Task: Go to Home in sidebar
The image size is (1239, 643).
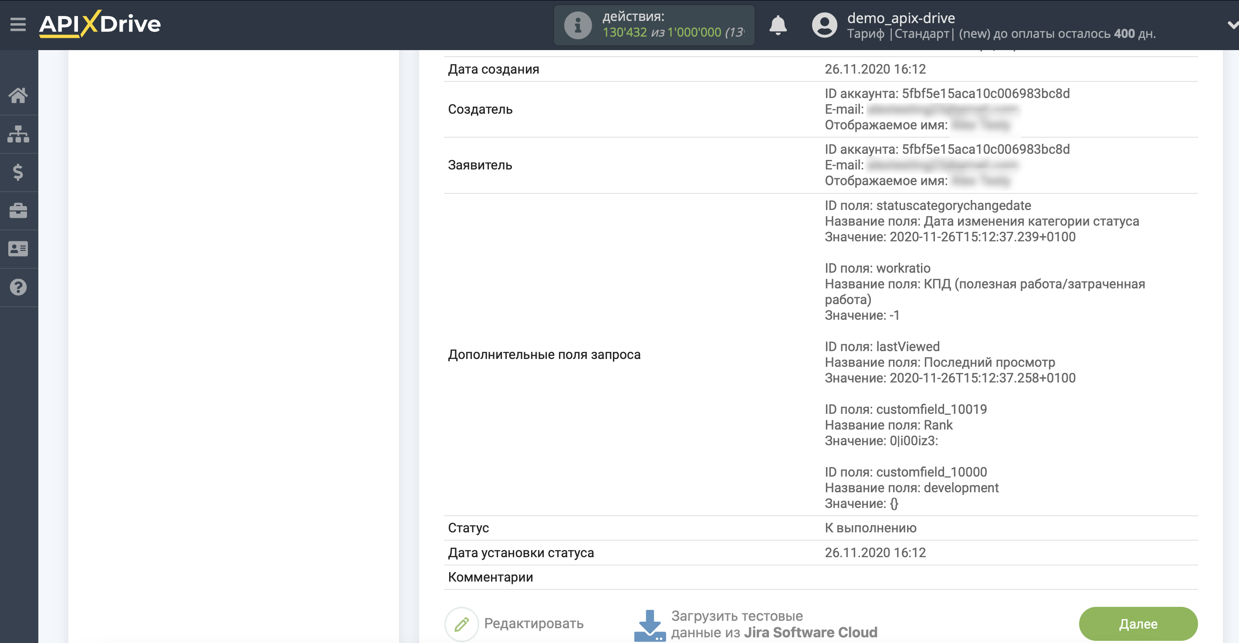Action: (18, 96)
